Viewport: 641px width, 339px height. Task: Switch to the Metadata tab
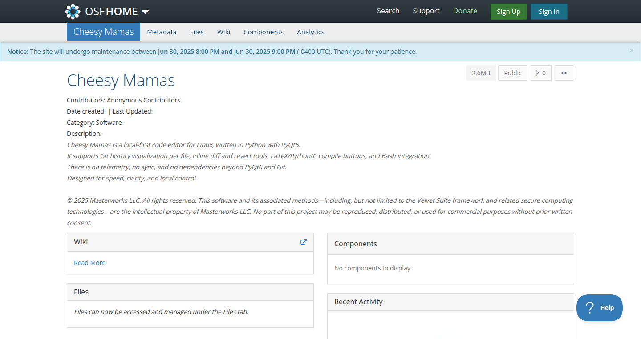(162, 32)
